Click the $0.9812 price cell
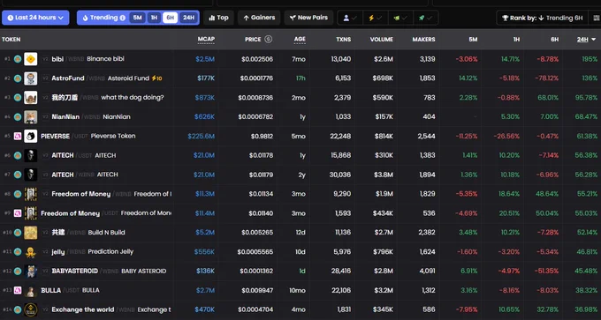This screenshot has height=320, width=601. click(262, 136)
